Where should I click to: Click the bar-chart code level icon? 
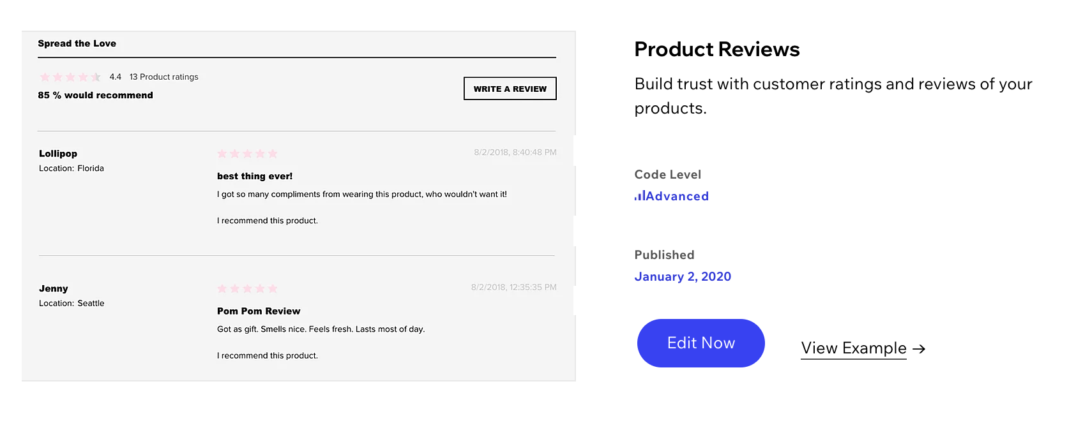(x=639, y=196)
